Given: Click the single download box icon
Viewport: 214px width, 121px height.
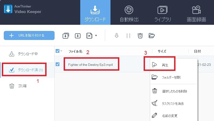Looking at the screenshot, I should pyautogui.click(x=78, y=36).
